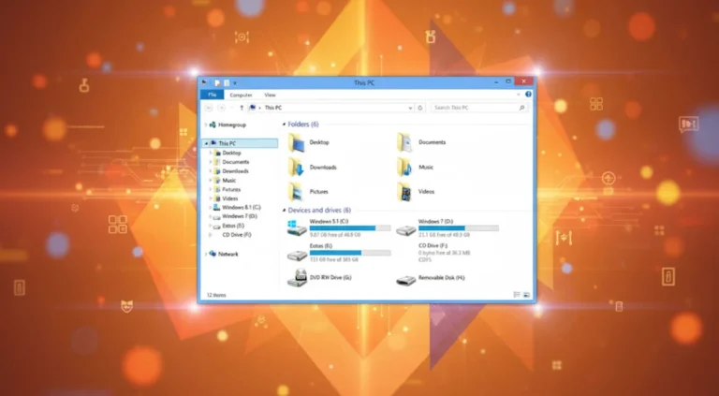
Task: Select CD Drive (F:) in navigation tree
Action: click(x=237, y=235)
